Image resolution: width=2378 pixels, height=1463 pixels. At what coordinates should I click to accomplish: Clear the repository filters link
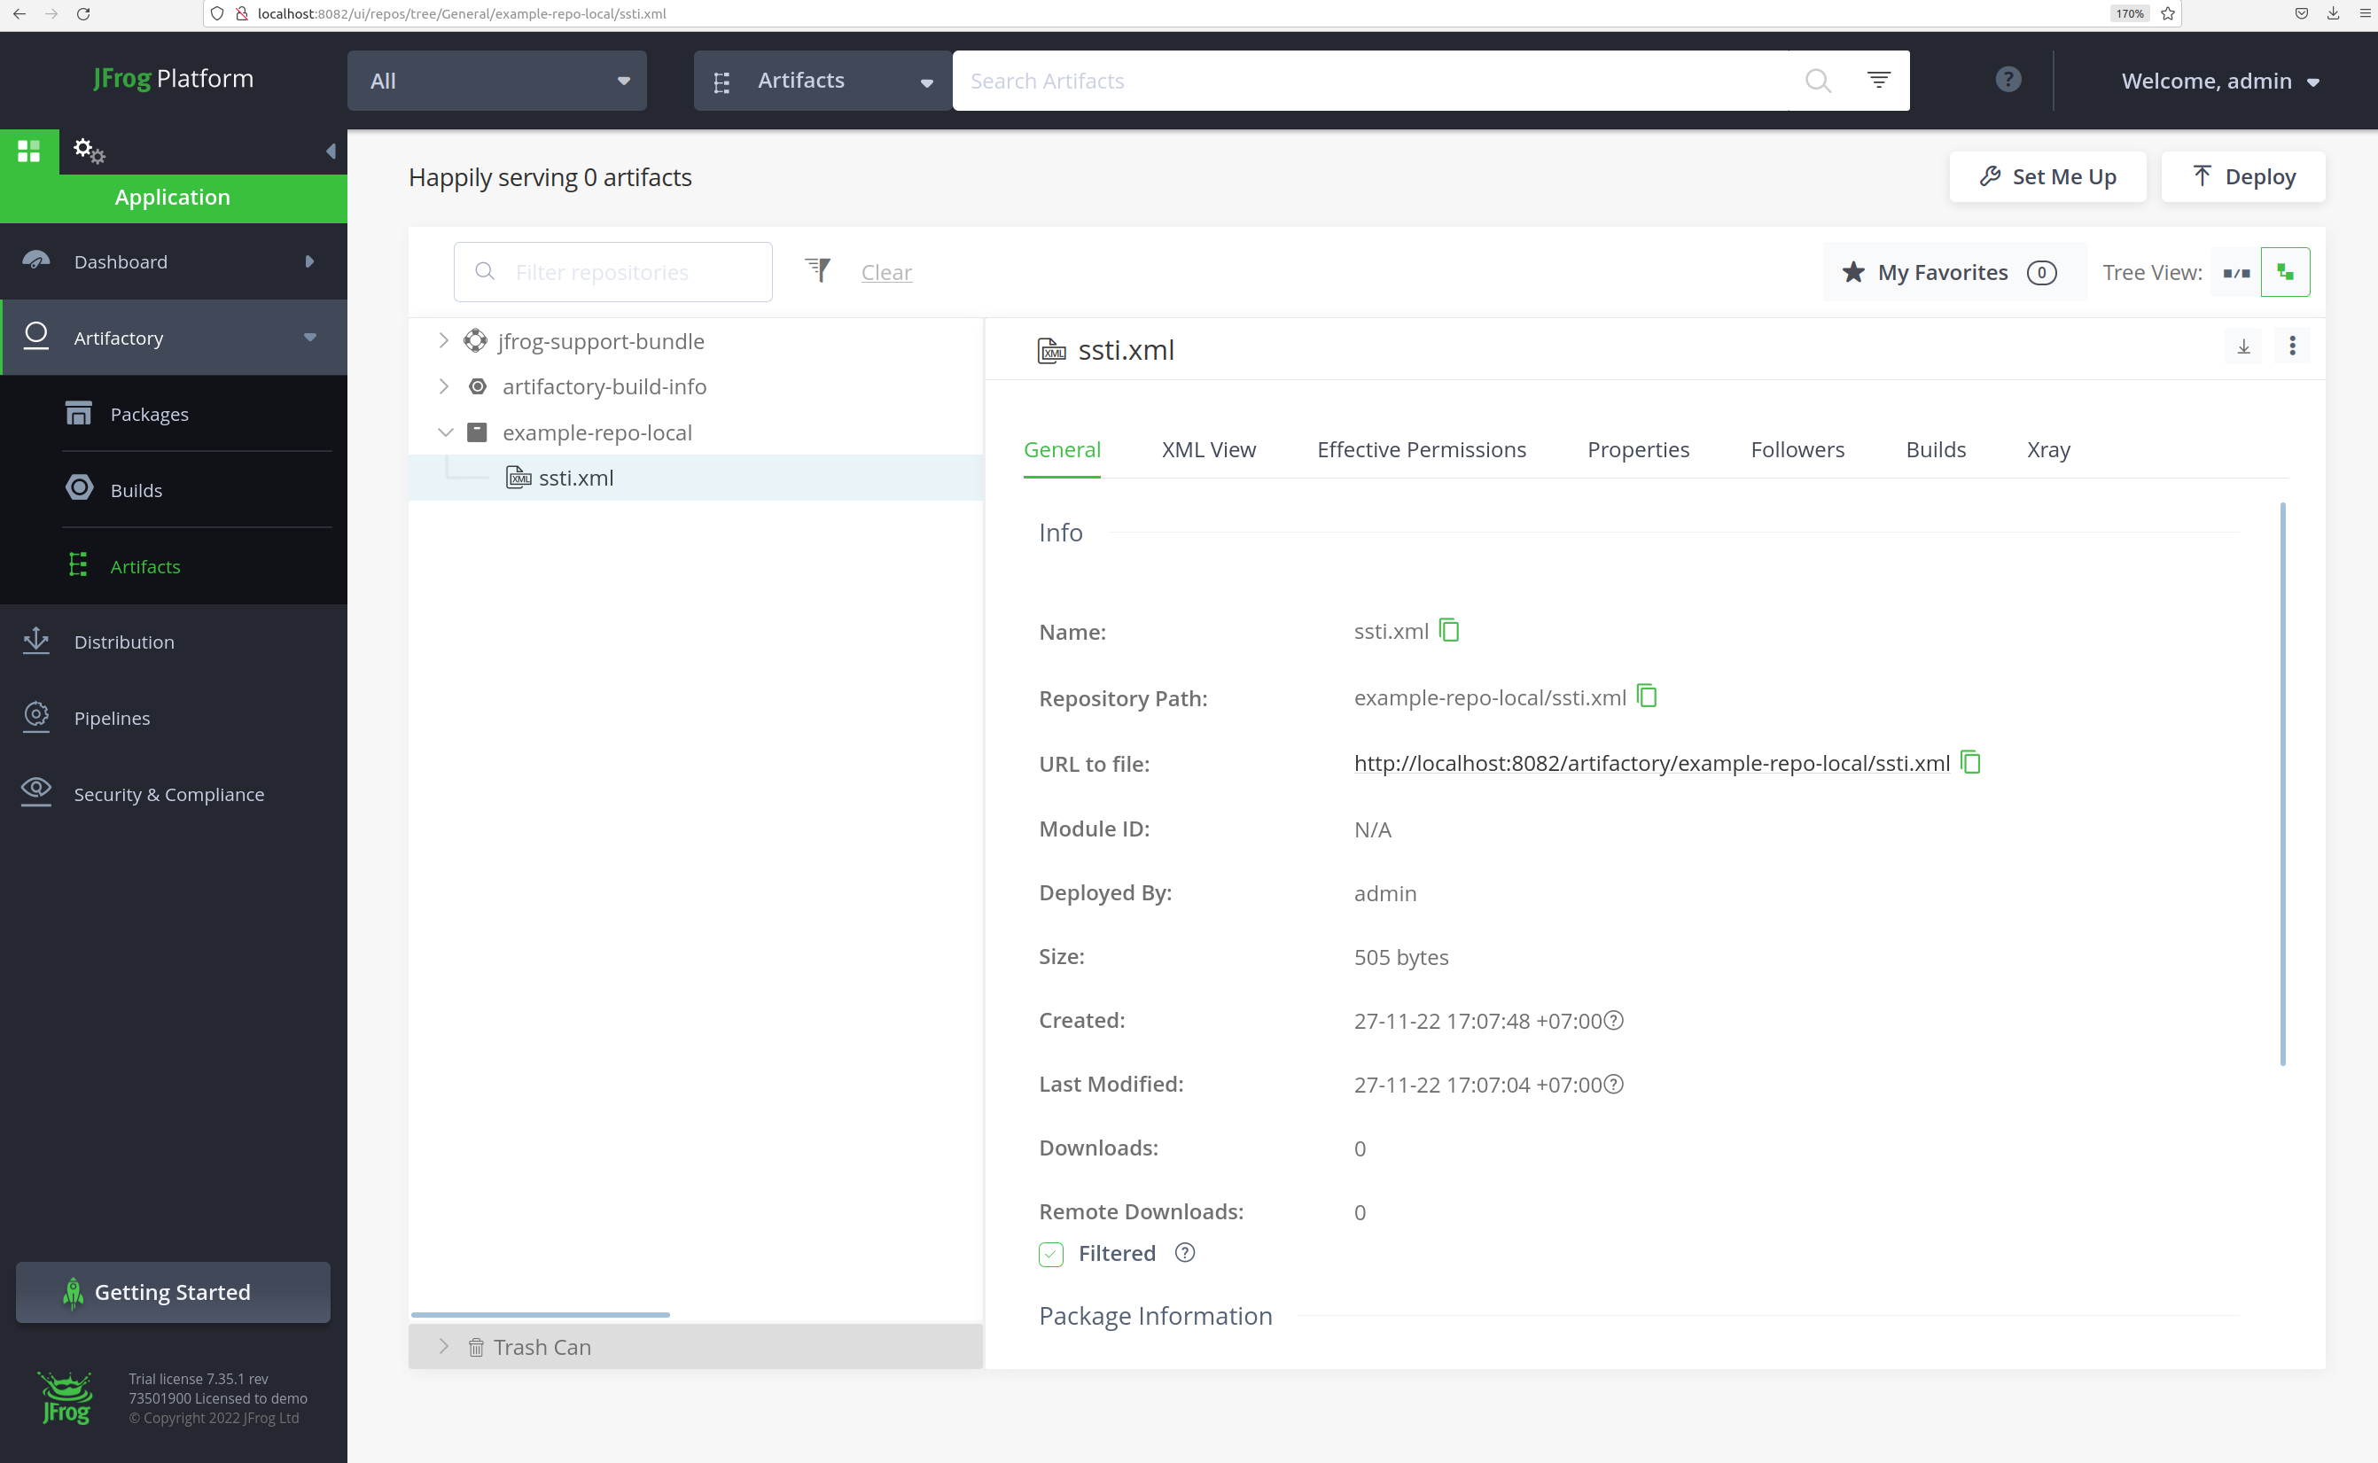point(885,273)
